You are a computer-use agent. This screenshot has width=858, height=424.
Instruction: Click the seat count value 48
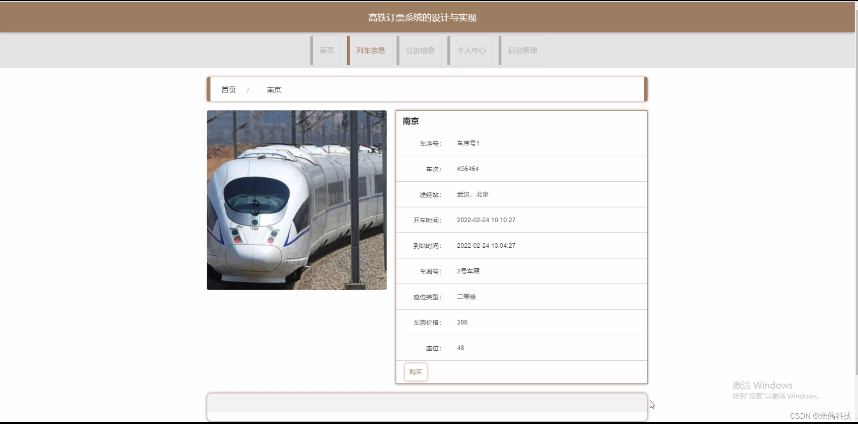[461, 348]
